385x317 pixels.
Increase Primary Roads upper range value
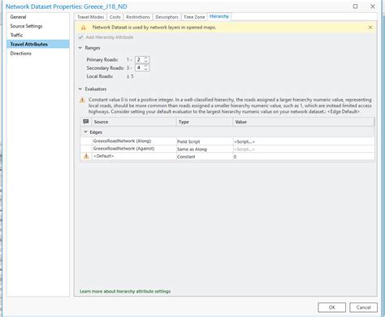coord(146,58)
